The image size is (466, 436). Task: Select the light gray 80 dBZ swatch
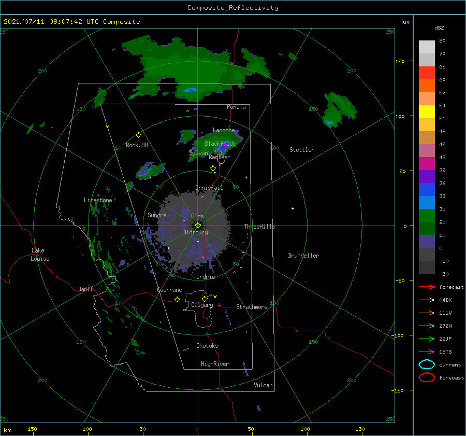click(x=427, y=47)
